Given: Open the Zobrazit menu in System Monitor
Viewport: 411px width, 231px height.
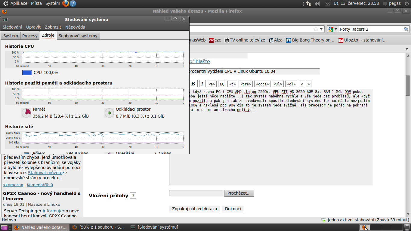Looking at the screenshot, I should 53,27.
